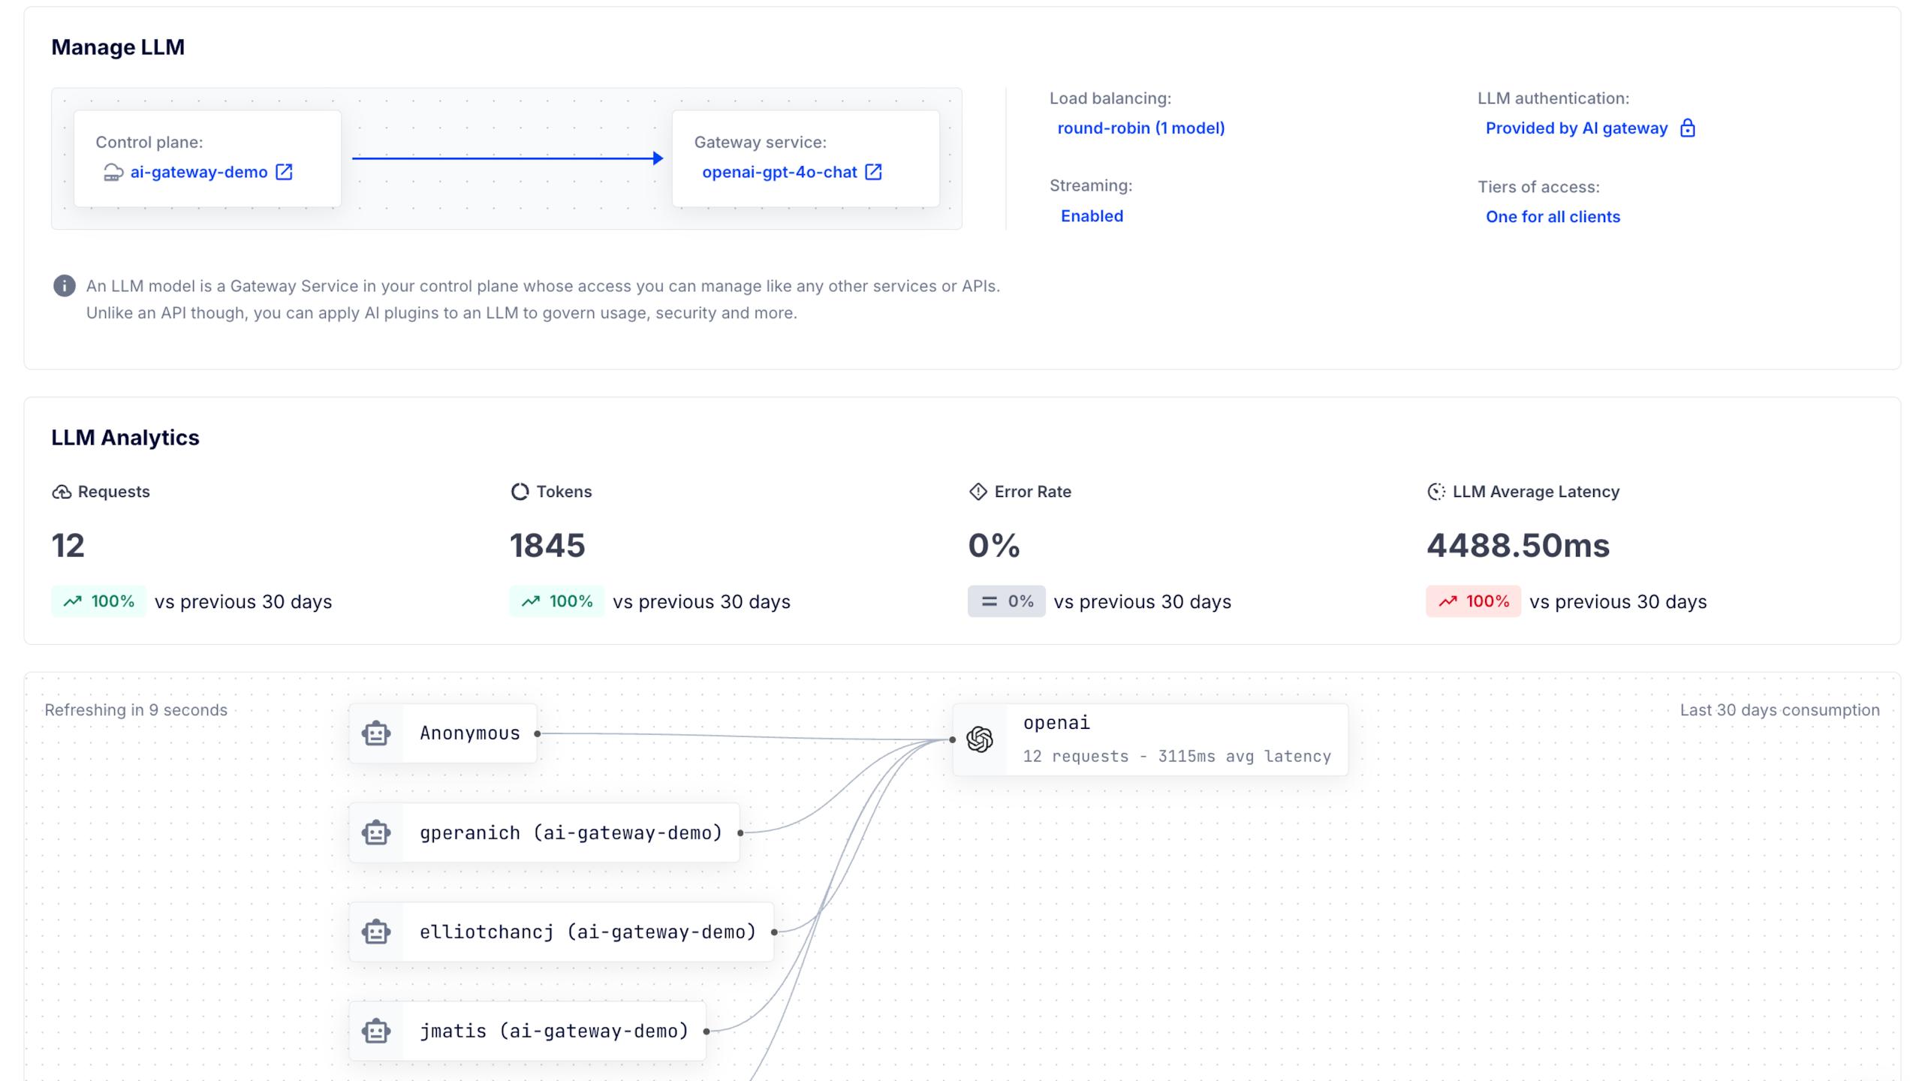The width and height of the screenshot is (1922, 1081).
Task: Click the lock icon next to Provided by AI gateway
Action: [1688, 128]
